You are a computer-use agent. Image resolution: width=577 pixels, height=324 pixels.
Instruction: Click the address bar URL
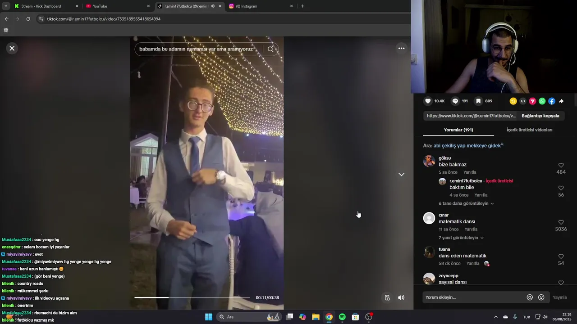[104, 19]
